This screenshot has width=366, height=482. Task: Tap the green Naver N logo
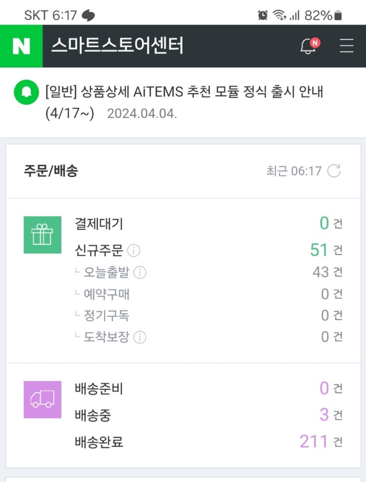pos(21,46)
